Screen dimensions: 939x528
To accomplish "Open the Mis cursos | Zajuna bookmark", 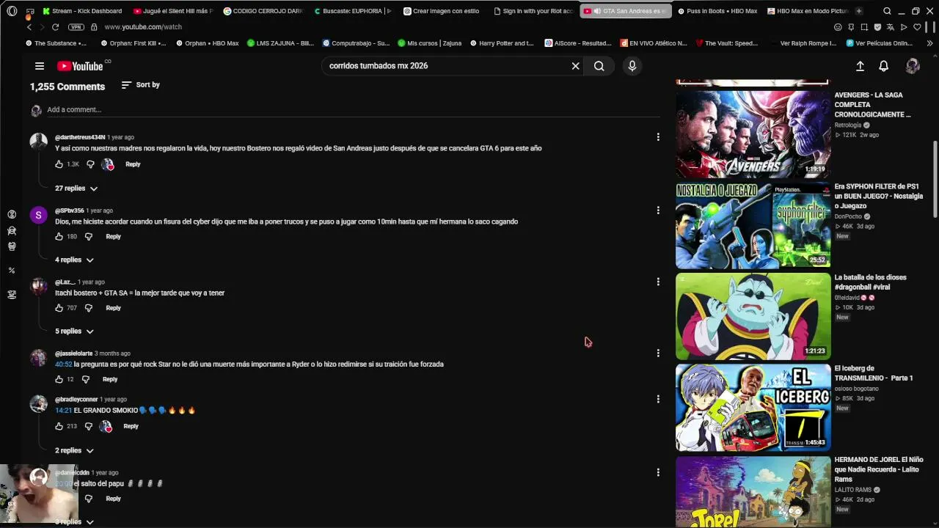I will [430, 43].
